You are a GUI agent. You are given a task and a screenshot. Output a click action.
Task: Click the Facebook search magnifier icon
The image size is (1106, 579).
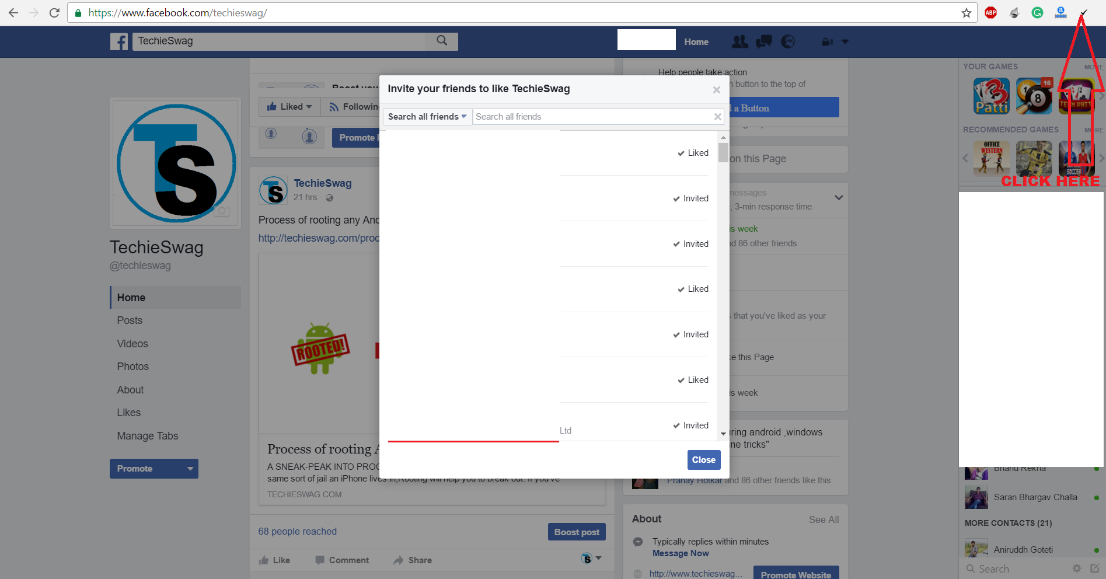tap(442, 40)
